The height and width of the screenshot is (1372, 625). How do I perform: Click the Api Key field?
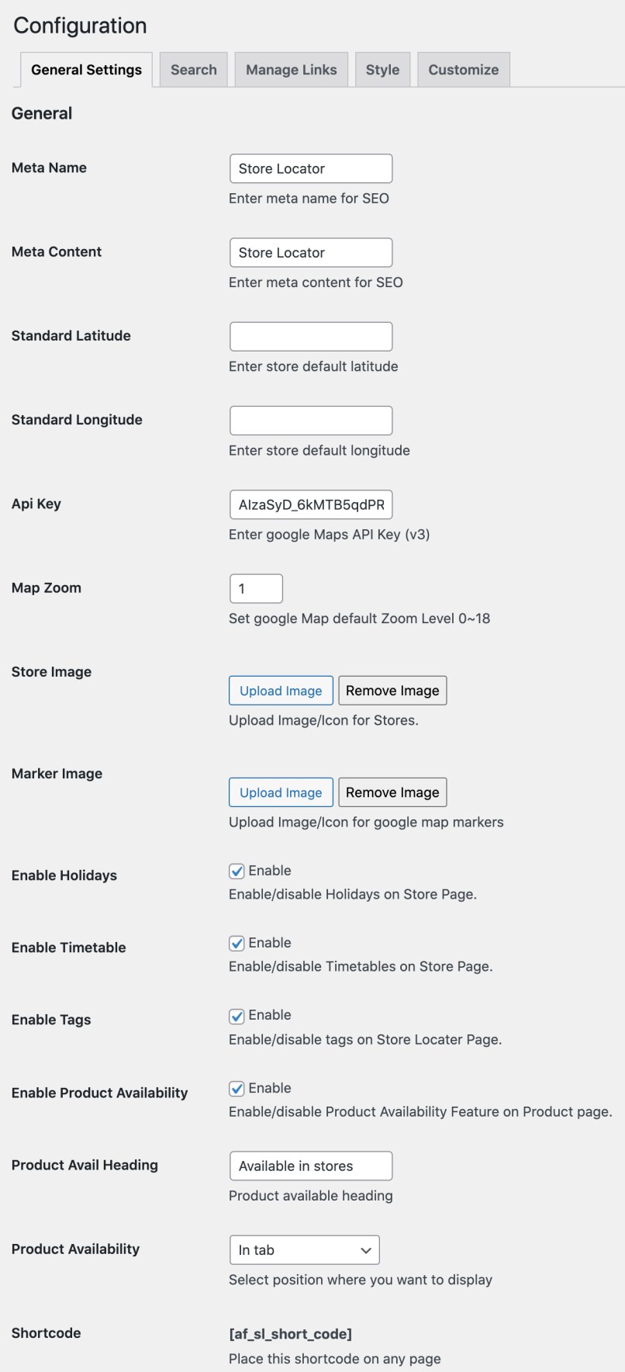coord(310,504)
